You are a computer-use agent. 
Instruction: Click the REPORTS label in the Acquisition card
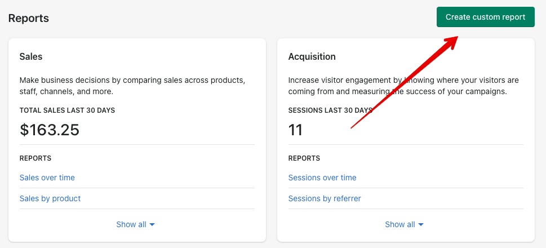tap(304, 158)
